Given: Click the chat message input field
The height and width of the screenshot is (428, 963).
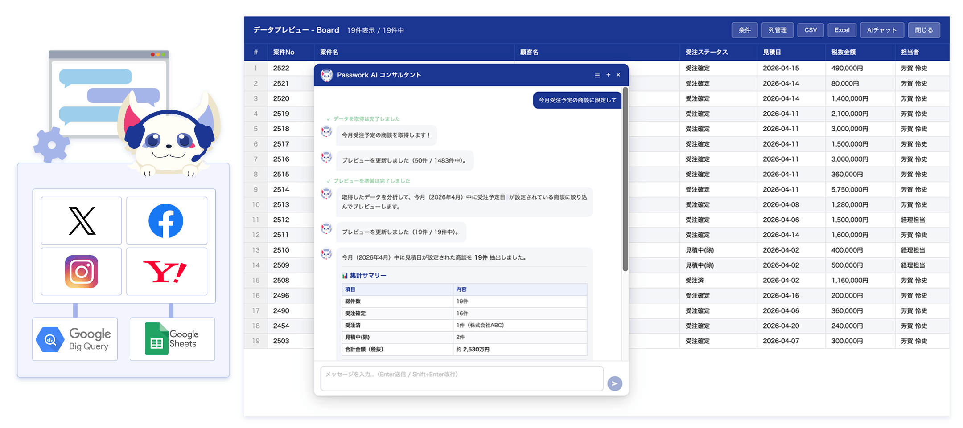Looking at the screenshot, I should (461, 379).
